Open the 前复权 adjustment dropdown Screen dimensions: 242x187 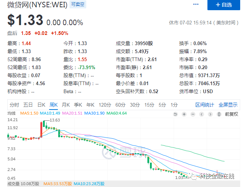pyautogui.click(x=231, y=114)
